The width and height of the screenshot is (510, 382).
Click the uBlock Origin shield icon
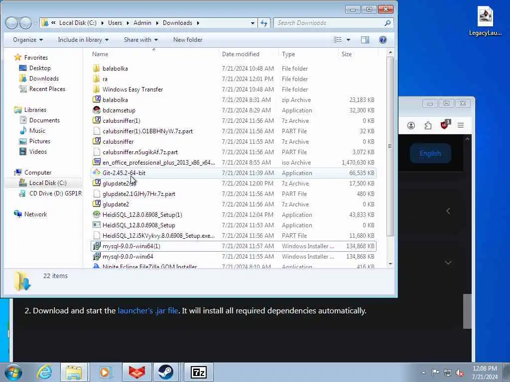pos(445,125)
